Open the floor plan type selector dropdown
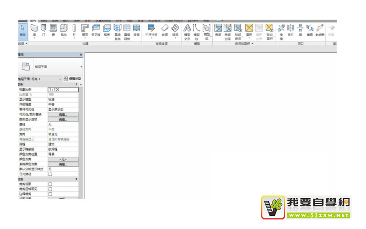The width and height of the screenshot is (366, 229). (81, 67)
